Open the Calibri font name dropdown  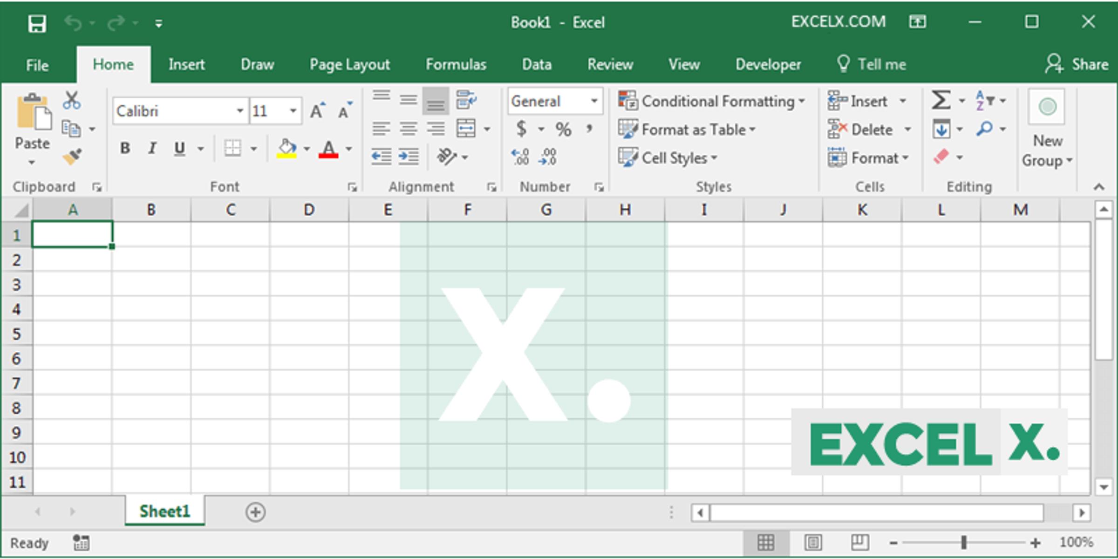pos(240,111)
